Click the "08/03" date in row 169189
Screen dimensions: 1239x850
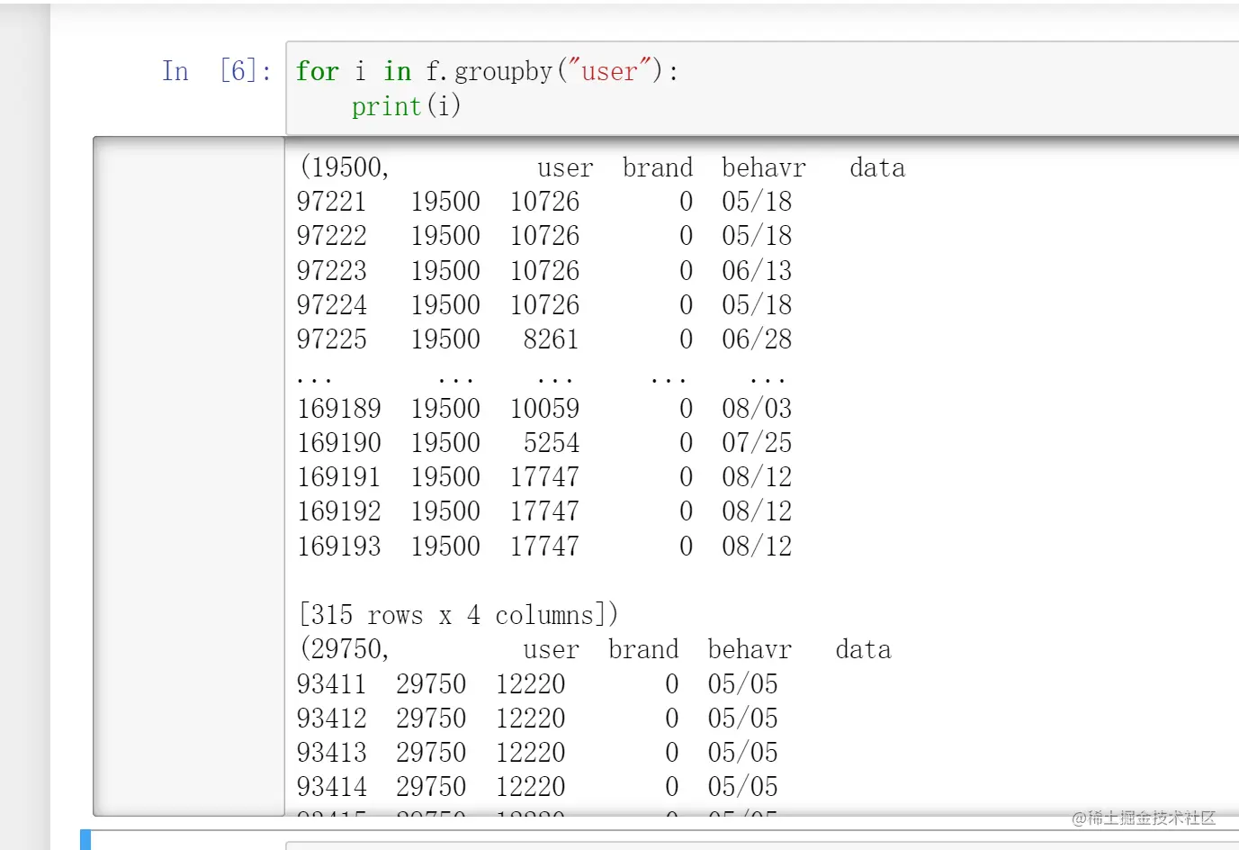(x=757, y=408)
